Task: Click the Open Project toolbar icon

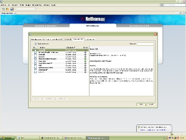Action: click(12, 9)
